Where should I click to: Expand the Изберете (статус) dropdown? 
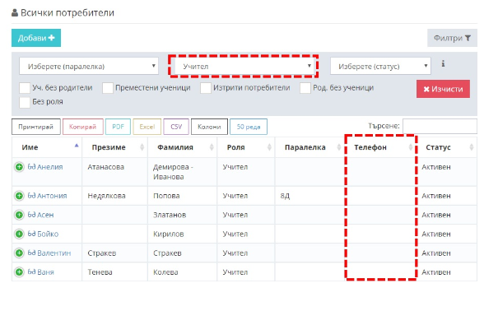tap(380, 66)
